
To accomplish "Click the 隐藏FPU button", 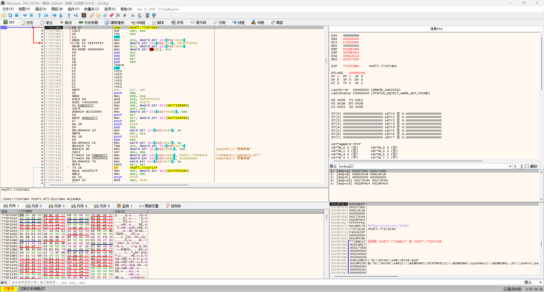I will (436, 29).
